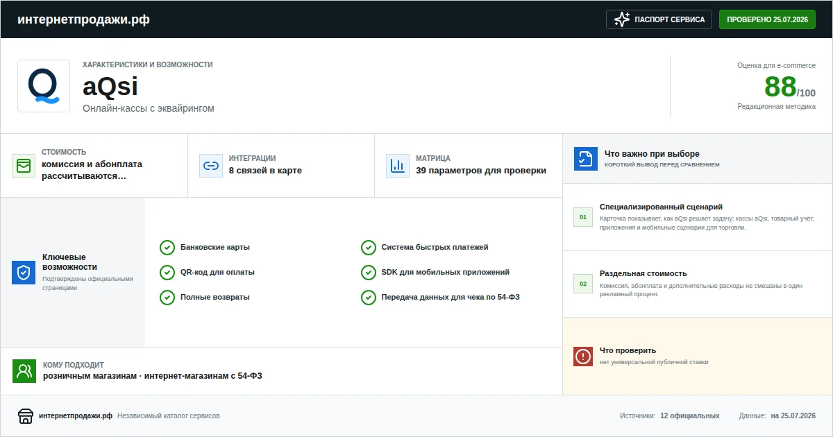Click the footer интернетпродажи.рф name
Viewport: 833px width, 437px height.
click(76, 415)
